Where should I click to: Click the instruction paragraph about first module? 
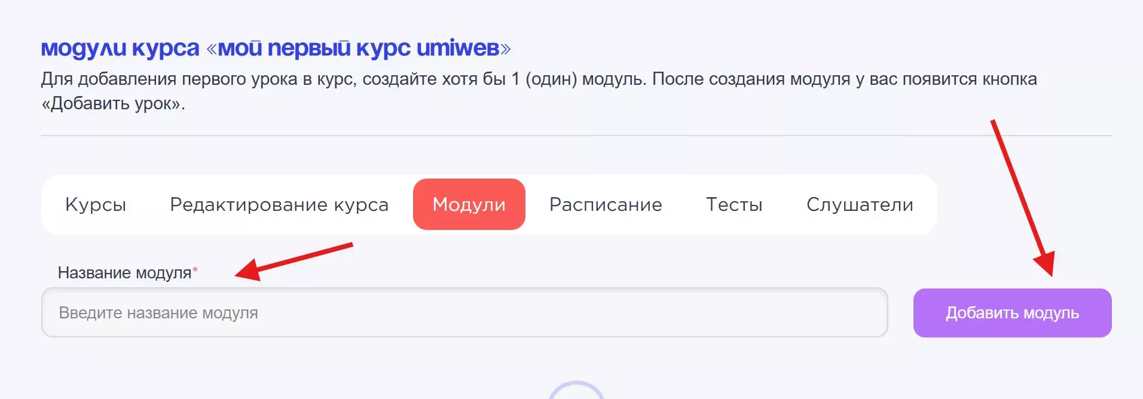click(x=538, y=79)
